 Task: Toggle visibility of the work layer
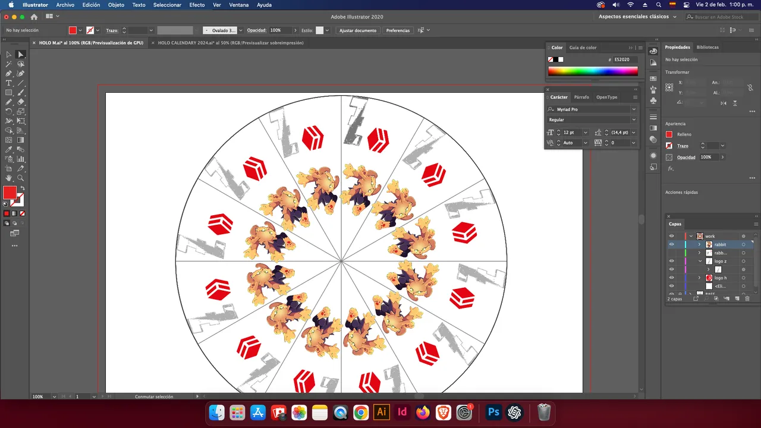pos(672,236)
